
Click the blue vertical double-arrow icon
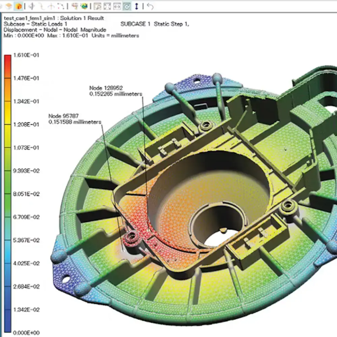(136, 6)
